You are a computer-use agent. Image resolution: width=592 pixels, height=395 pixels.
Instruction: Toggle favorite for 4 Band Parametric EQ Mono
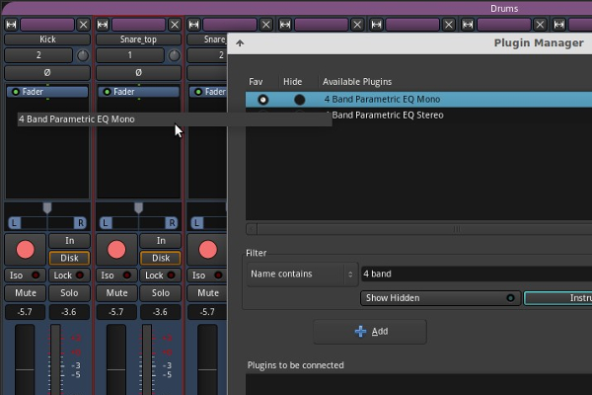pos(262,100)
